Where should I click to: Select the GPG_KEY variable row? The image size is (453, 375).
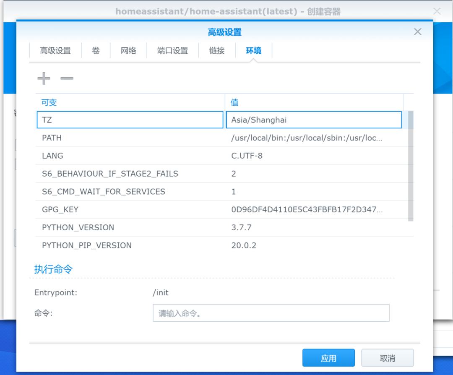224,209
